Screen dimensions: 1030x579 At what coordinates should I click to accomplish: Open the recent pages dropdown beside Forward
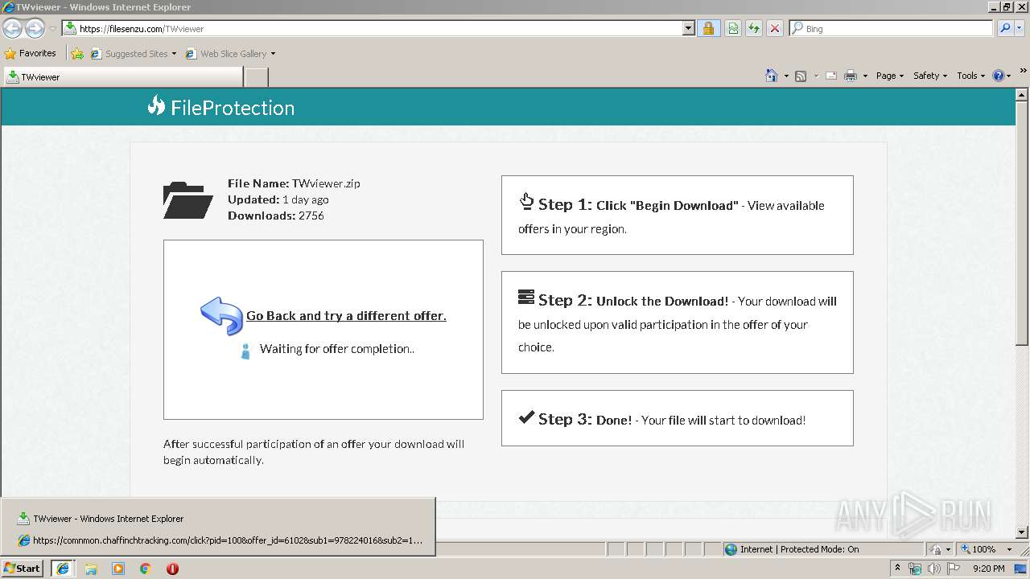(52, 29)
